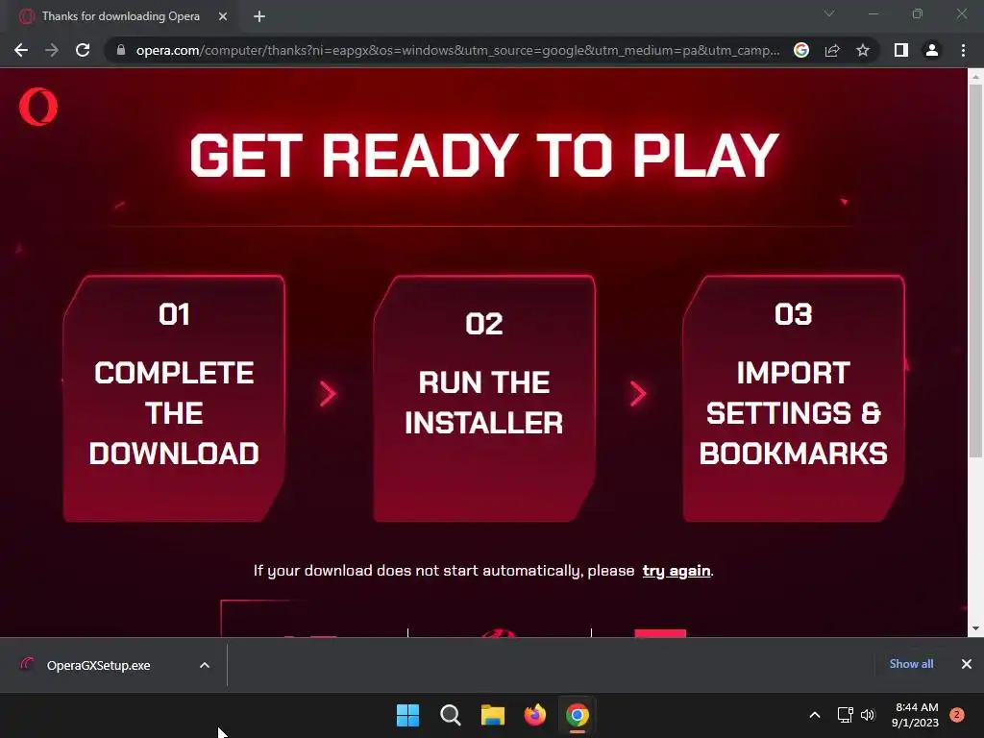Open the Chrome three-dot menu
This screenshot has height=738, width=984.
963,50
